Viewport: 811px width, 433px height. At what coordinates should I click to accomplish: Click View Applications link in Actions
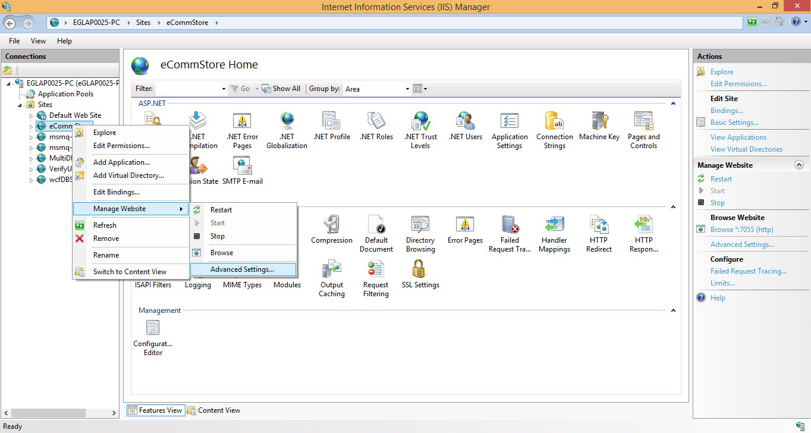click(738, 137)
